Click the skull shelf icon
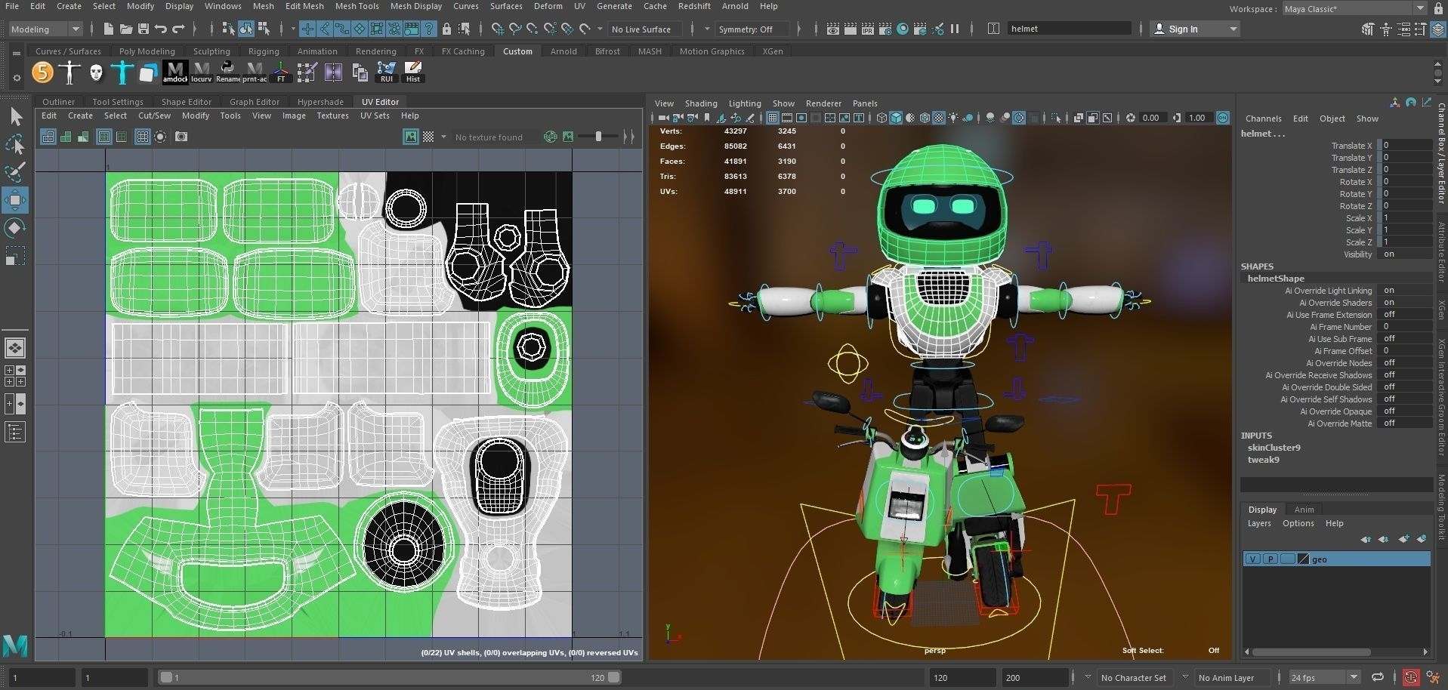 pyautogui.click(x=96, y=72)
